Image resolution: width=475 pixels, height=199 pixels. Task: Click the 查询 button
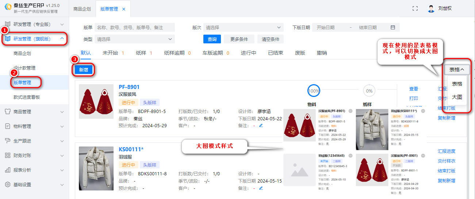coord(212,39)
